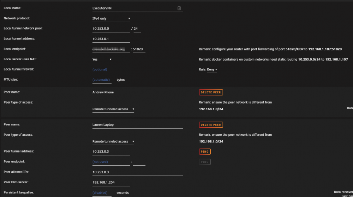Click 192.168.1.0/24 under Lauren Laptop remark
This screenshot has width=353, height=197.
tap(211, 142)
